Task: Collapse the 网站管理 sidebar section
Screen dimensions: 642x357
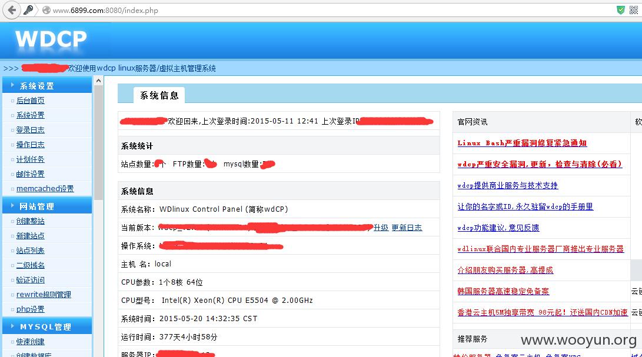Action: pos(47,206)
